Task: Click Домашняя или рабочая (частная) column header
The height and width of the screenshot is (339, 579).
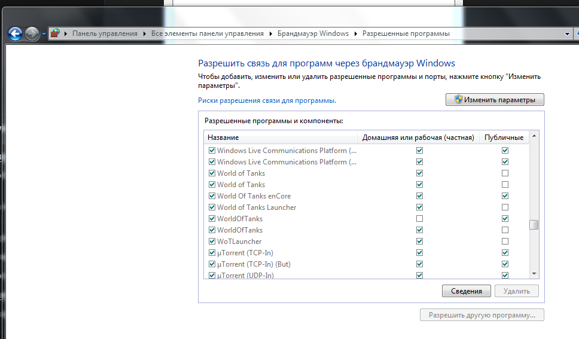Action: (x=418, y=138)
